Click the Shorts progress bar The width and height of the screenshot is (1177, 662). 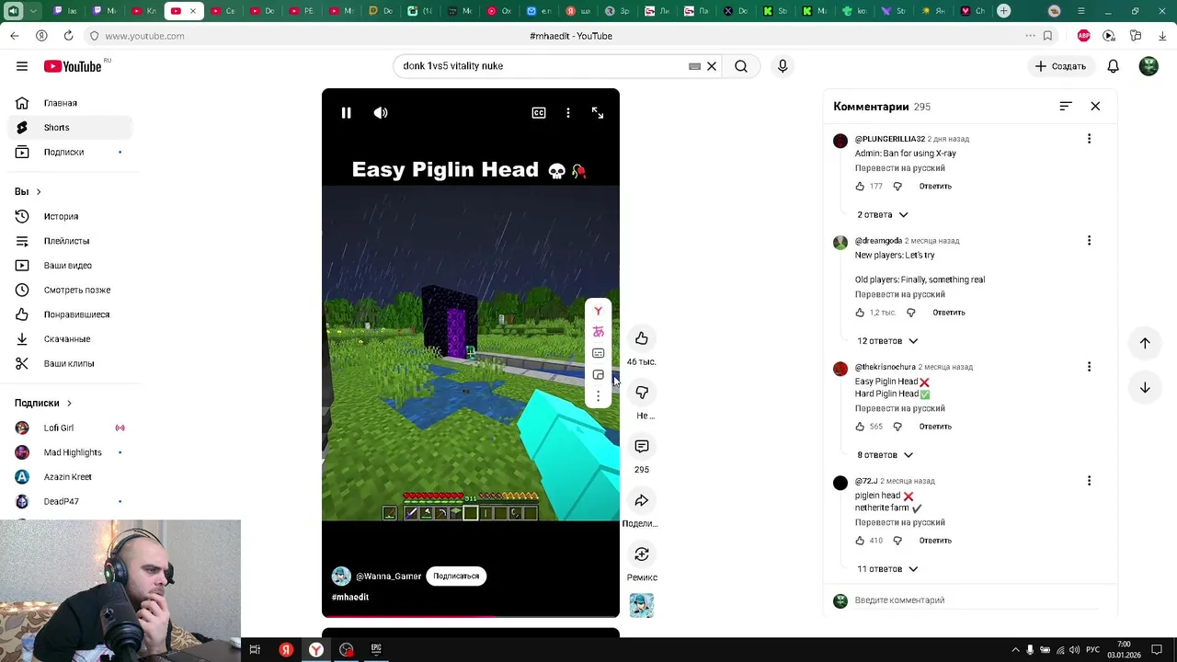pos(471,616)
